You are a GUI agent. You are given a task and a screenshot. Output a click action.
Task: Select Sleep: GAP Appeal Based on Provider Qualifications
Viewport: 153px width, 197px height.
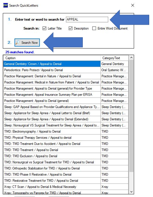52,107
